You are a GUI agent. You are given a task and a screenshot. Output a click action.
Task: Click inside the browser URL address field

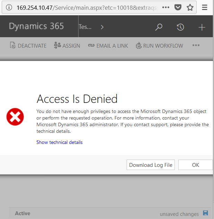tap(87, 7)
